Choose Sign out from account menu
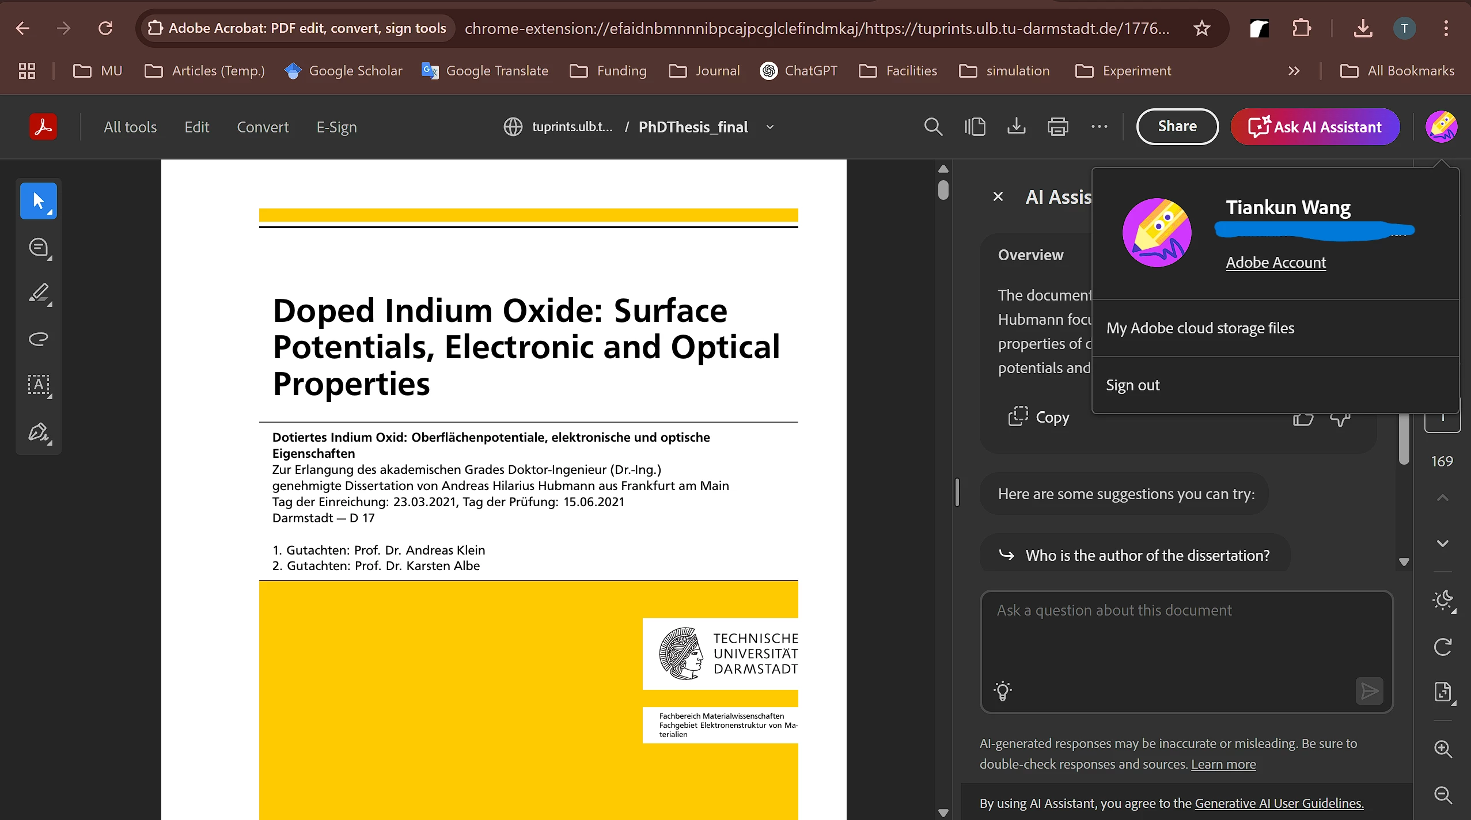This screenshot has height=820, width=1471. click(1132, 385)
